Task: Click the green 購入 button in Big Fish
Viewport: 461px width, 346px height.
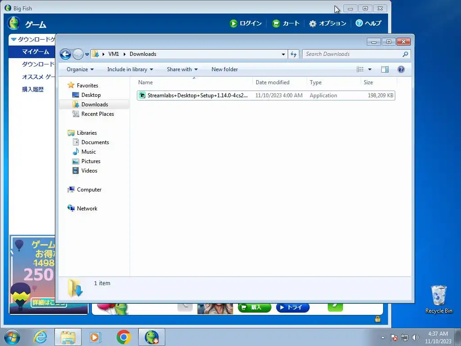Action: (255, 307)
